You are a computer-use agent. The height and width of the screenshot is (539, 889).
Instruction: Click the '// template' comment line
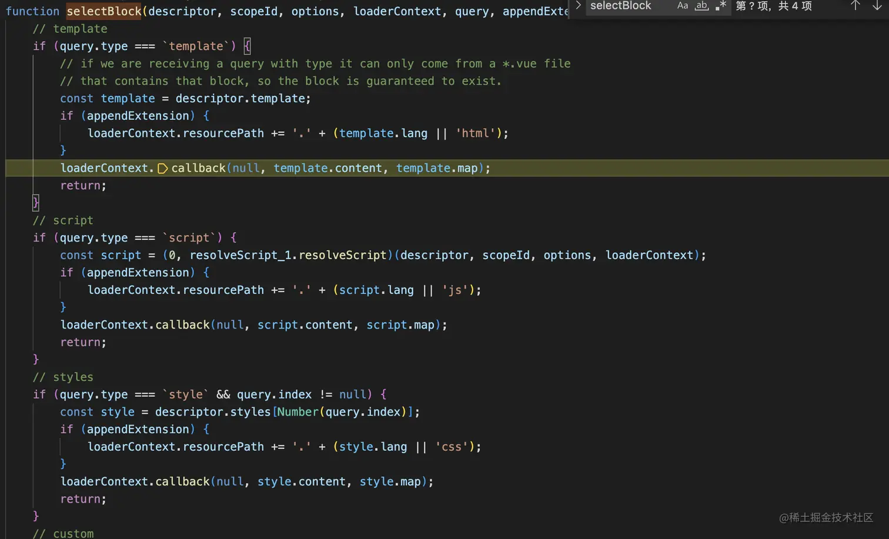coord(70,29)
